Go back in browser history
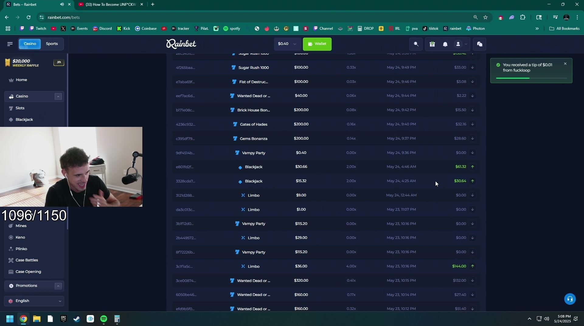The height and width of the screenshot is (326, 584). click(7, 17)
